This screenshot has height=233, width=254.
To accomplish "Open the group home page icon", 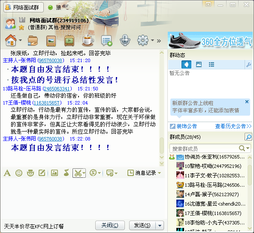I will pyautogui.click(x=11, y=40).
